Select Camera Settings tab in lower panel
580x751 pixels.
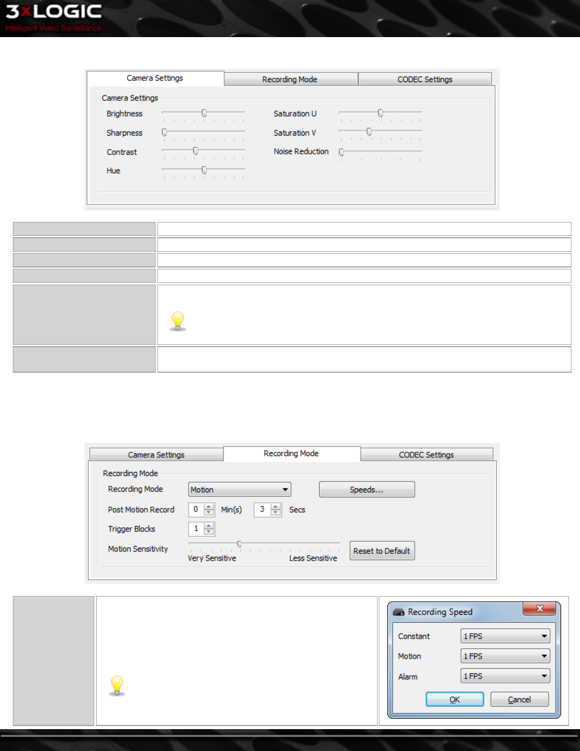[x=156, y=455]
